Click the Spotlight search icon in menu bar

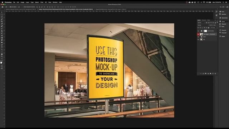click(223, 3)
